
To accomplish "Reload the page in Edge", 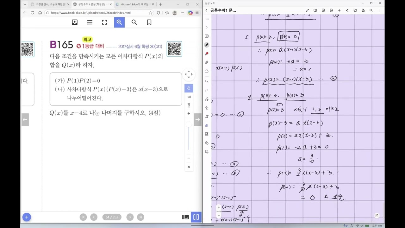I will pyautogui.click(x=32, y=13).
